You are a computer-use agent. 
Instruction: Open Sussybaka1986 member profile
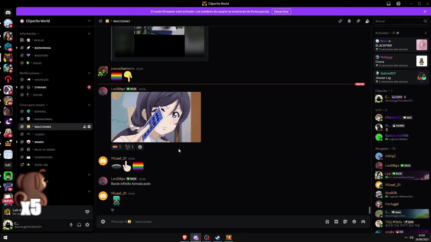pyautogui.click(x=401, y=137)
